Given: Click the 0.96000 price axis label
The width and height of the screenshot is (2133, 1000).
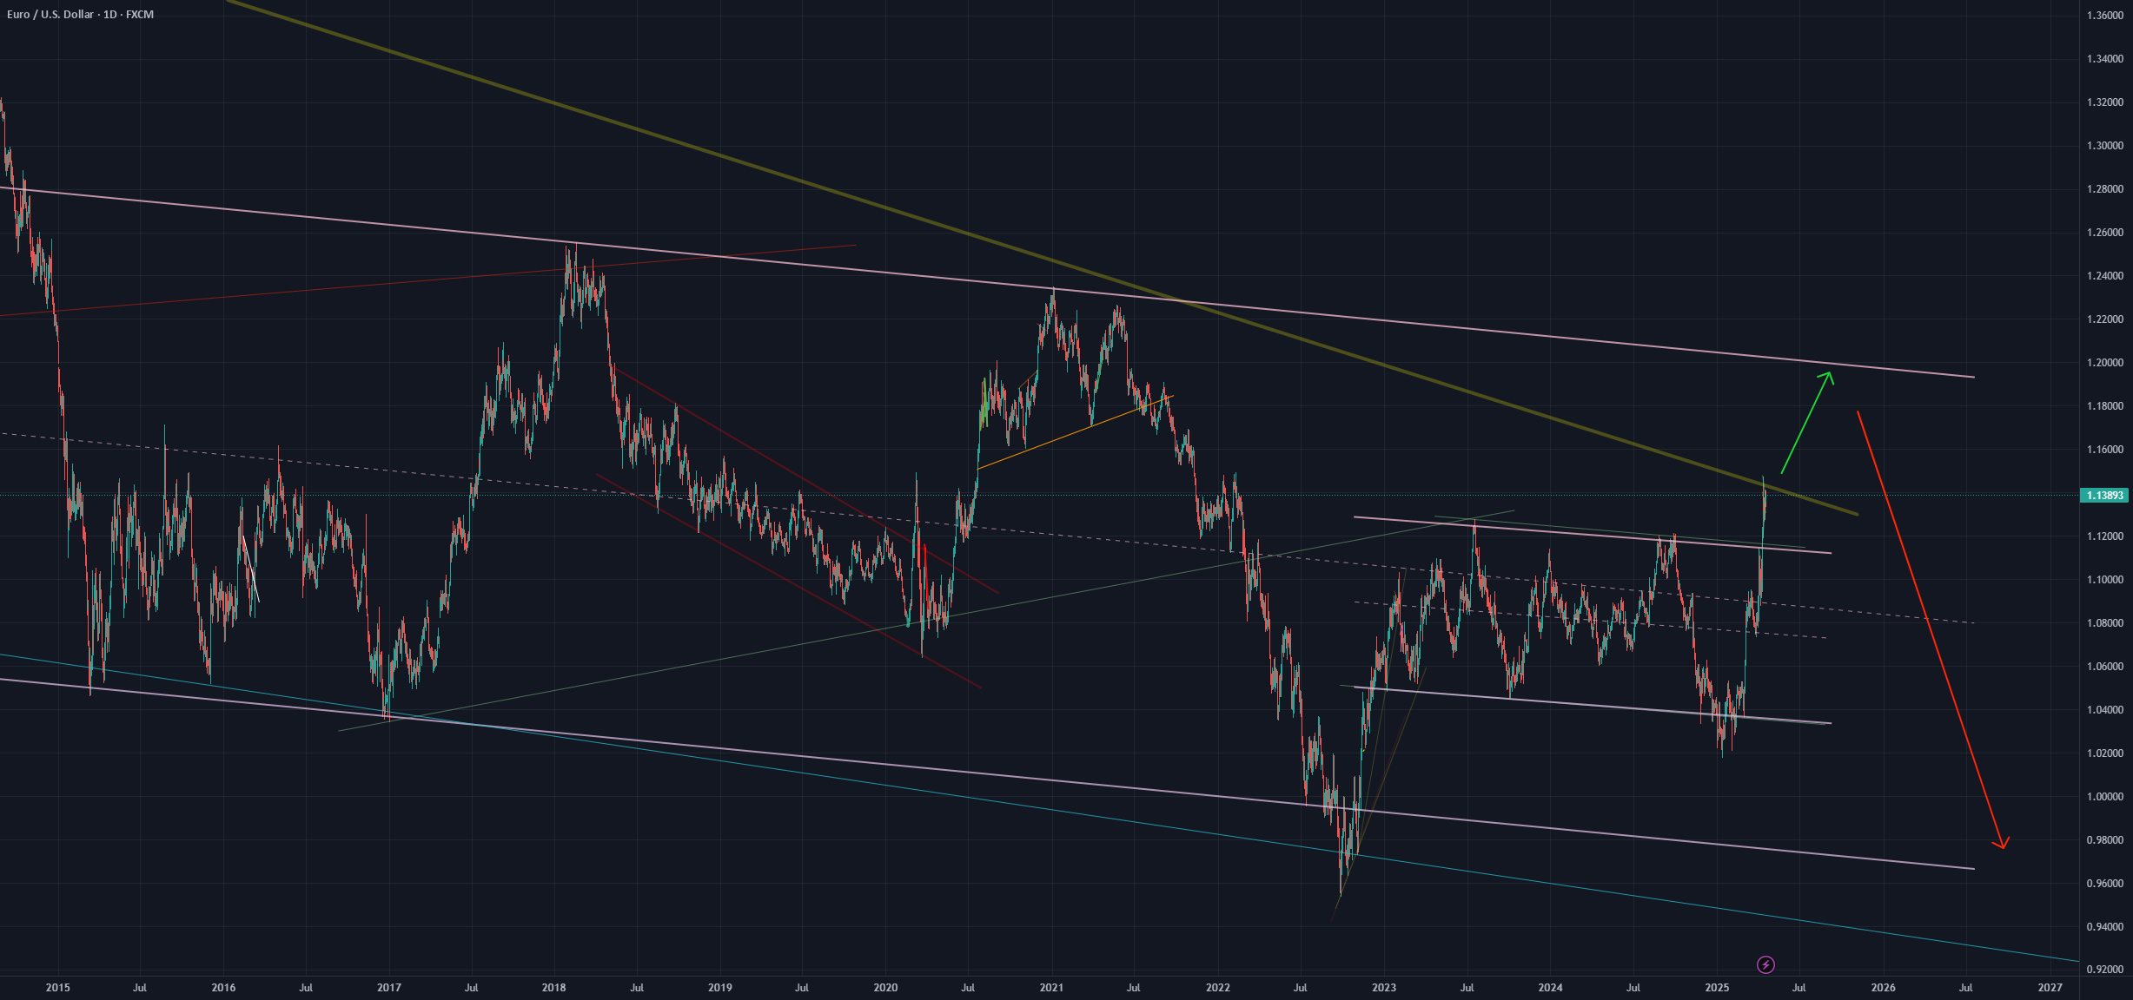Looking at the screenshot, I should coord(2104,884).
